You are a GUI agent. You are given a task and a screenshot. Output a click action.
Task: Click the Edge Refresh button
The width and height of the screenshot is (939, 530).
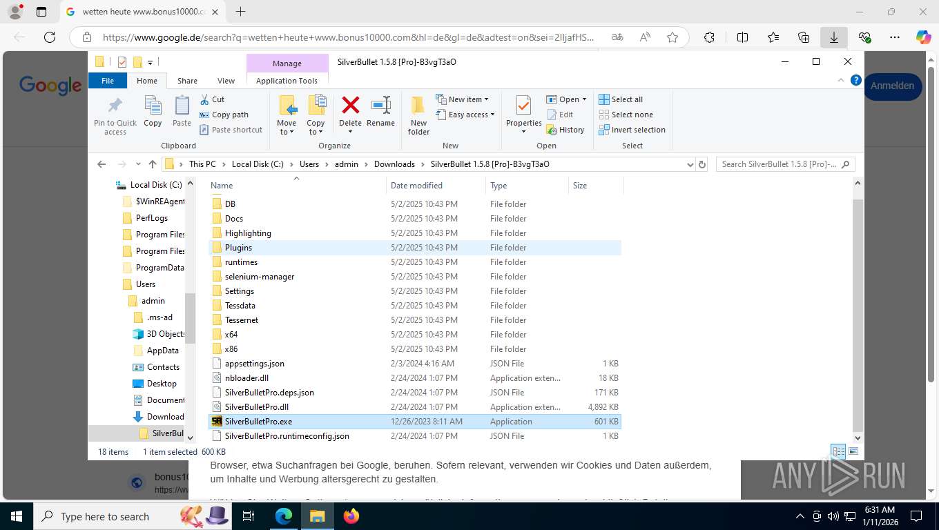[50, 37]
